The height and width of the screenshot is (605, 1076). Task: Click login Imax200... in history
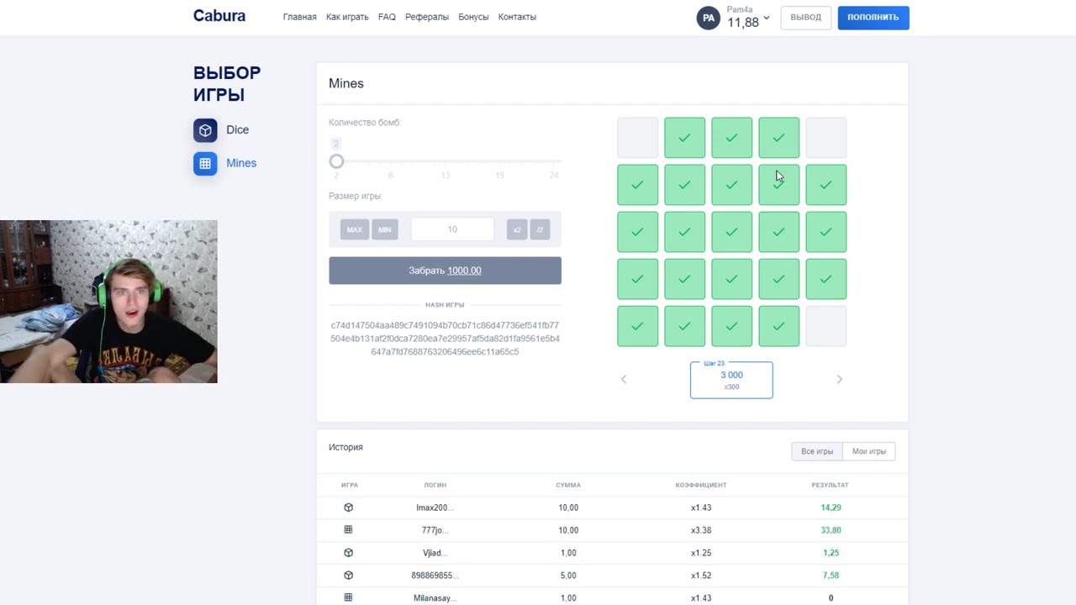[435, 508]
